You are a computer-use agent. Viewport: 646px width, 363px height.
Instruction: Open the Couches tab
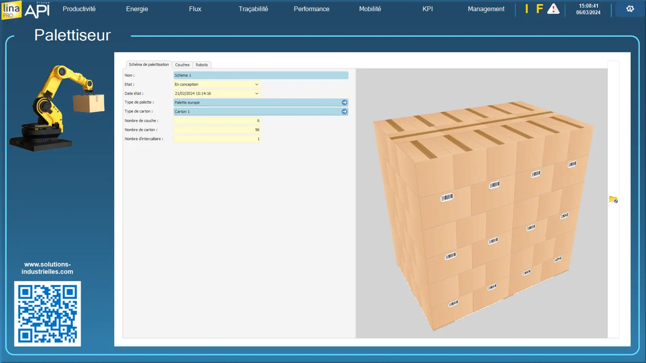pyautogui.click(x=182, y=65)
